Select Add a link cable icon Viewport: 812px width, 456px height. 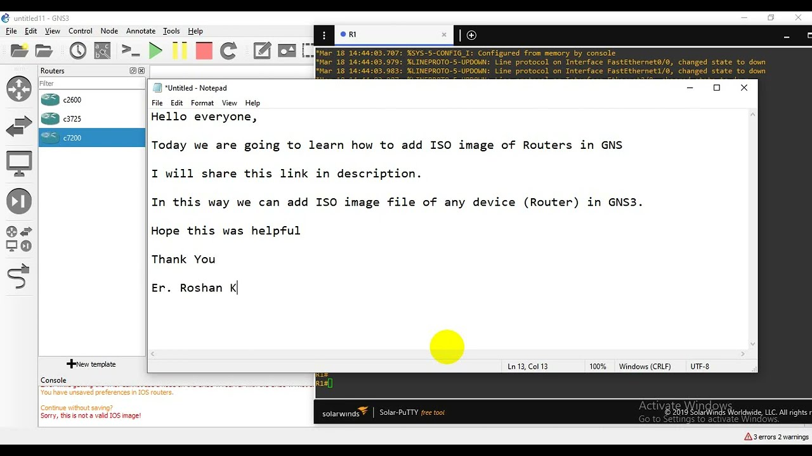(x=19, y=277)
